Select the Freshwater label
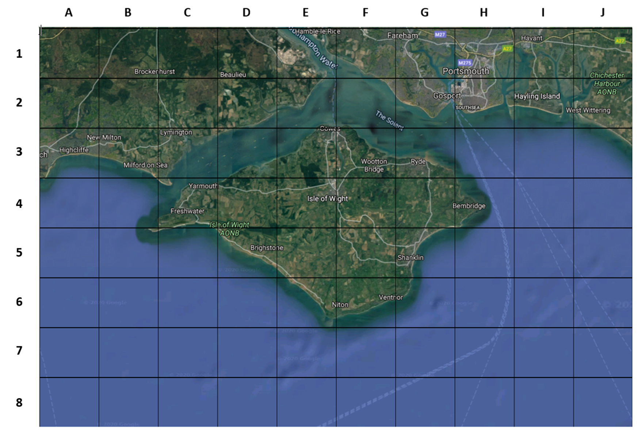This screenshot has width=638, height=433. coord(187,211)
